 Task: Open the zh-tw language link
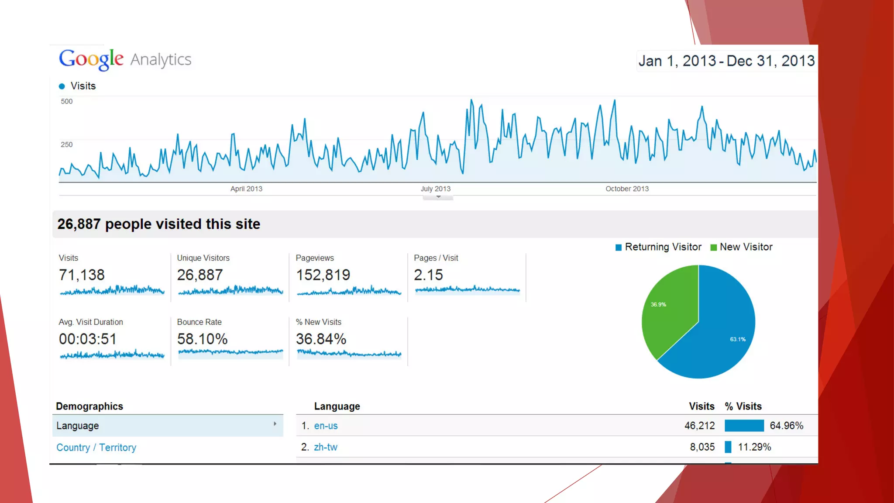326,447
